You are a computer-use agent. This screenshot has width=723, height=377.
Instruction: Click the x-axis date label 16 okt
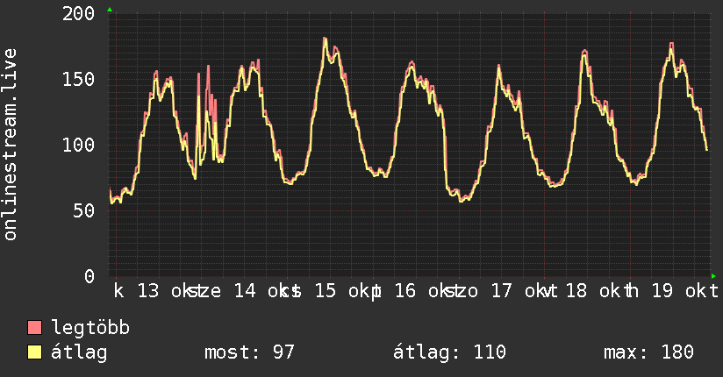[426, 291]
